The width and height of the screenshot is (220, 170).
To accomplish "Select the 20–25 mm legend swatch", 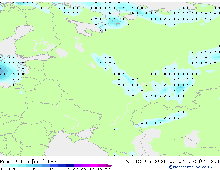I will [62, 165].
